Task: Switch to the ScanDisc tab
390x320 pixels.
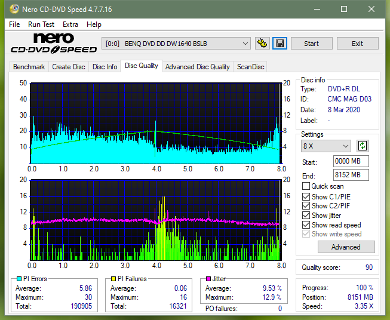Action: [x=250, y=67]
